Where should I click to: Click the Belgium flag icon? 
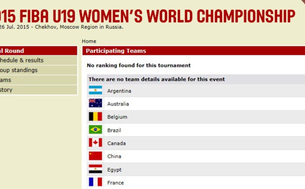[x=96, y=116]
